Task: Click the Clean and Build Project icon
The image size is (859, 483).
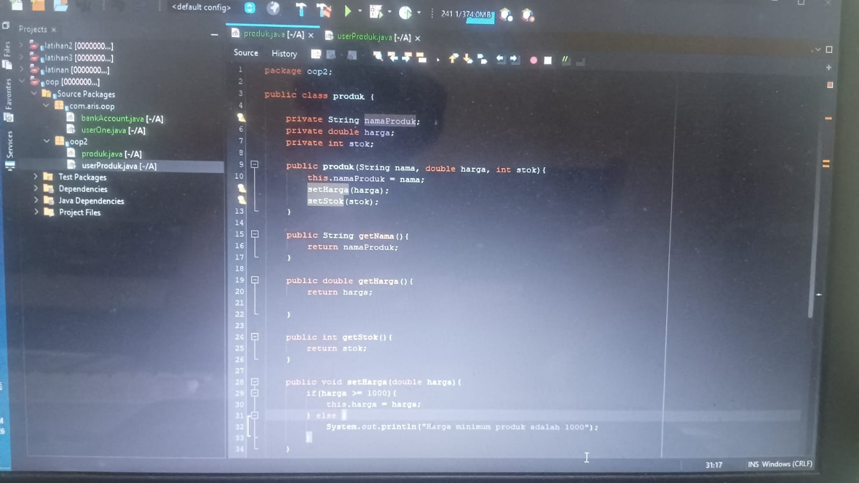Action: coord(324,10)
